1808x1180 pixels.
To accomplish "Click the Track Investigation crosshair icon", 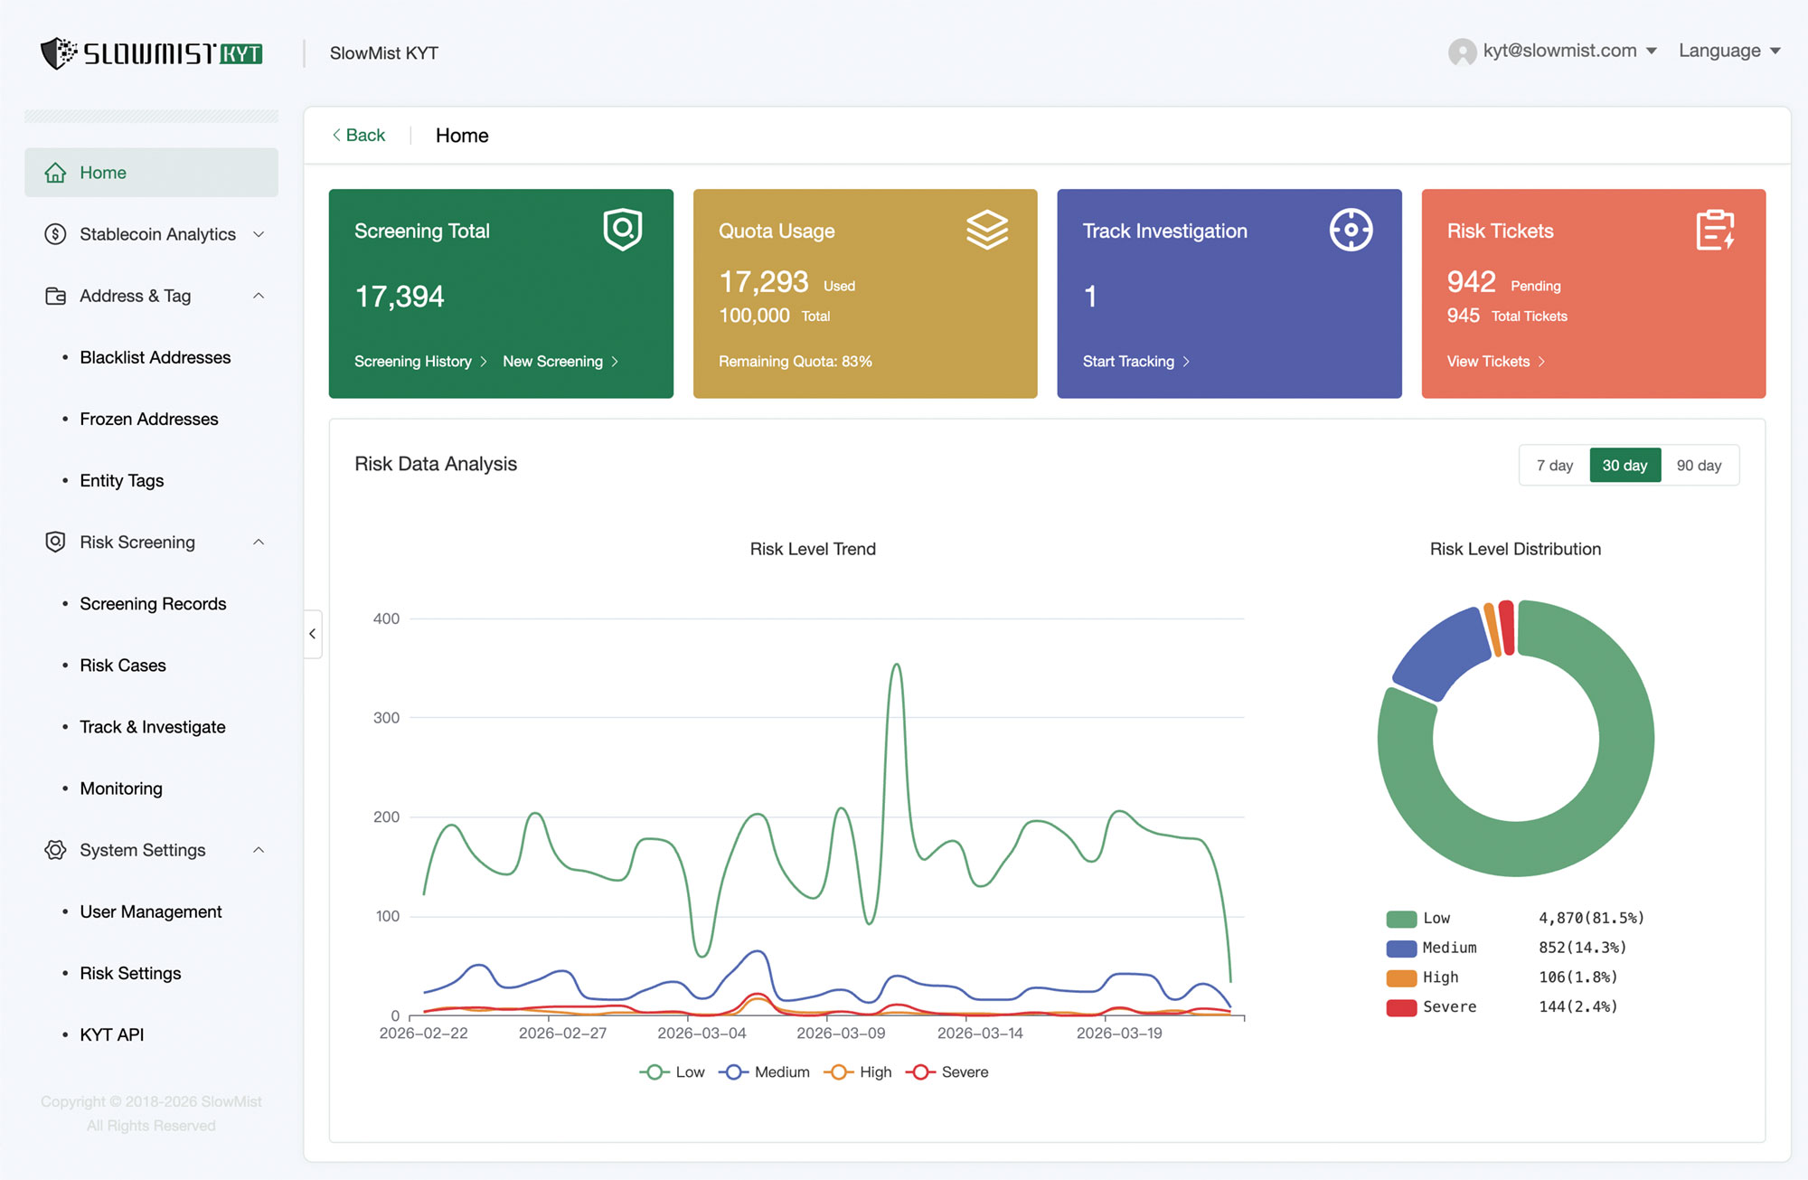I will tap(1351, 230).
